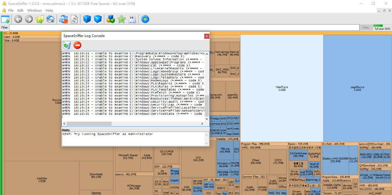Select the 7ff8.msi 143.9MB block
Screen dimensions: 392x195
225,150
